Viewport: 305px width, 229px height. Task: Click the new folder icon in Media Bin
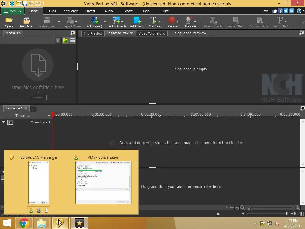(x=65, y=40)
